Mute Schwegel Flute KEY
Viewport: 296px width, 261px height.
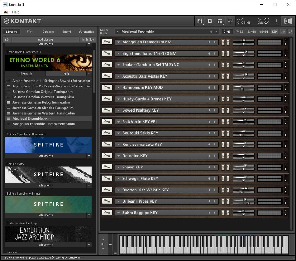pos(228,178)
